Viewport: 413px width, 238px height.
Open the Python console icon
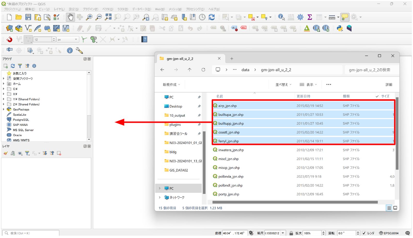[340, 28]
